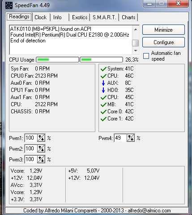This screenshot has height=215, width=192.
Task: Click the 'AUX: 8C' temperature text
Action: (119, 83)
